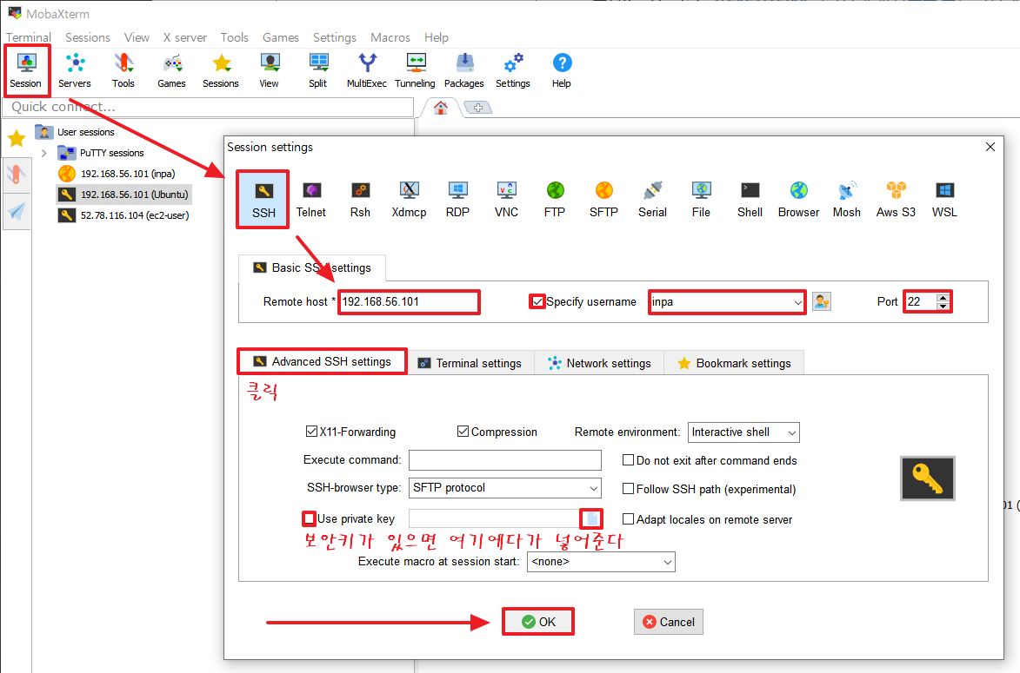Toggle the Compression checkbox
This screenshot has height=673, width=1020.
463,432
